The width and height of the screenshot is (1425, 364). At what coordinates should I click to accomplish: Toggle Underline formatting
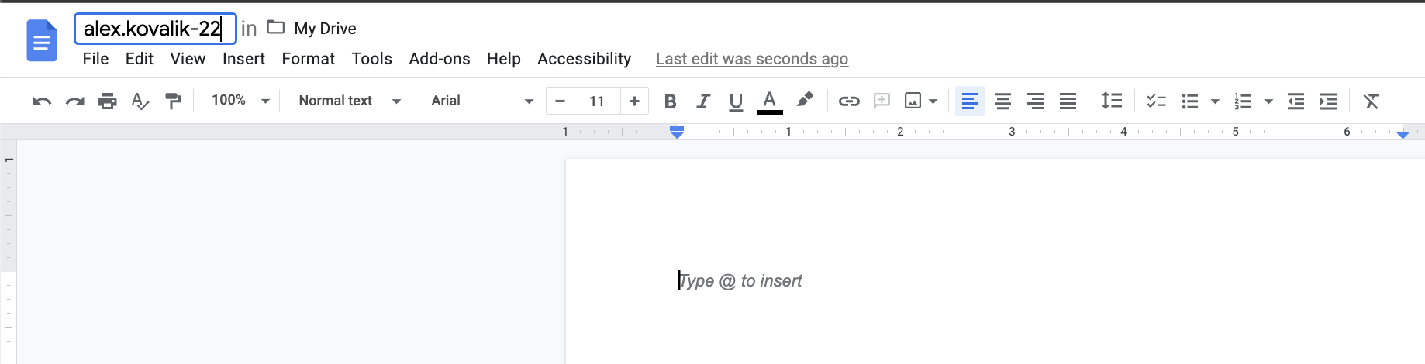[x=736, y=101]
